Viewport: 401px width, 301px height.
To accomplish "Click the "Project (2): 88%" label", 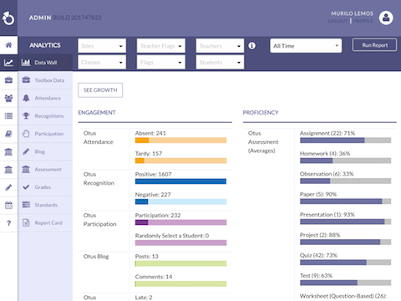I will coord(320,235).
